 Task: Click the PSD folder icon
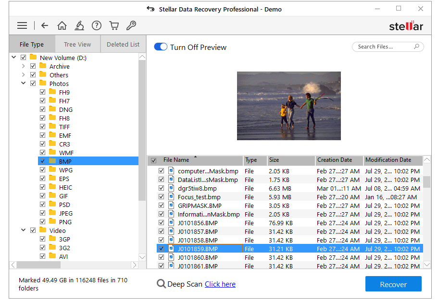point(52,204)
